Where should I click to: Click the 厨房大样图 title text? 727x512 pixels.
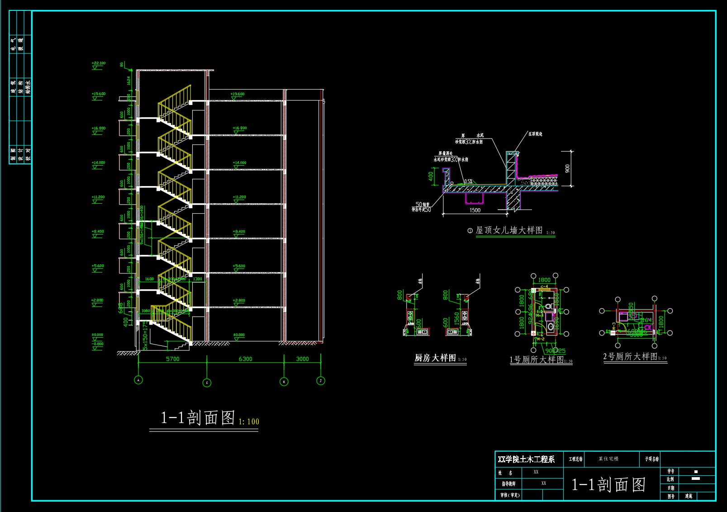[435, 358]
